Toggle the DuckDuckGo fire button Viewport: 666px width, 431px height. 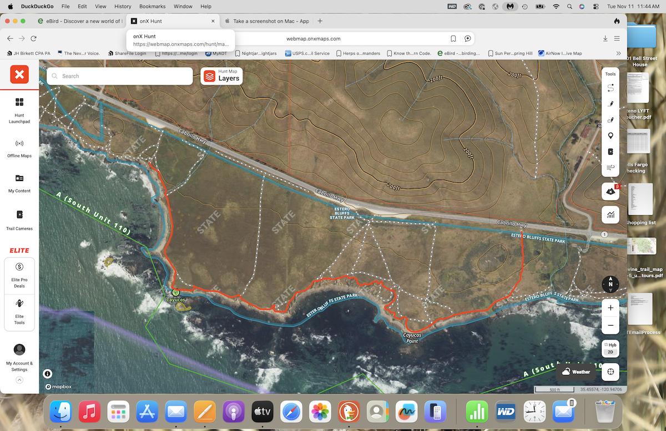click(x=616, y=20)
